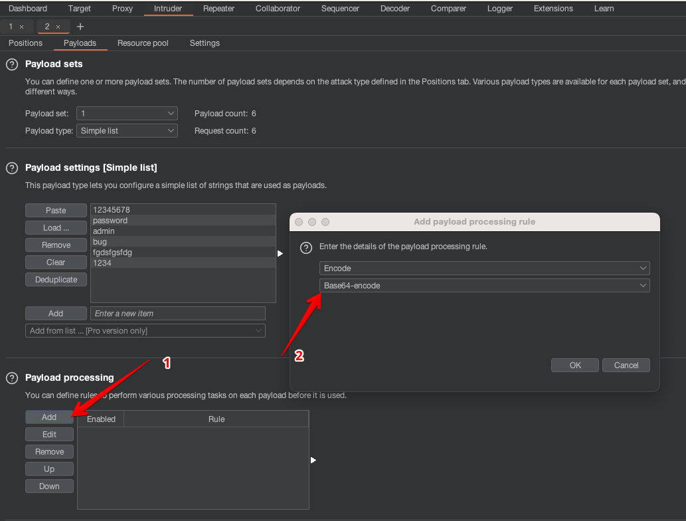Click the Rule column header
The width and height of the screenshot is (686, 521).
(216, 419)
